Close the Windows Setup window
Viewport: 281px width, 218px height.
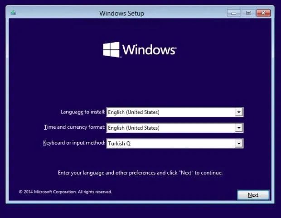click(263, 13)
